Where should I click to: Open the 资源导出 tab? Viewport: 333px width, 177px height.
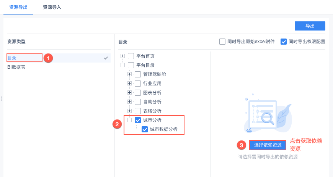point(18,7)
